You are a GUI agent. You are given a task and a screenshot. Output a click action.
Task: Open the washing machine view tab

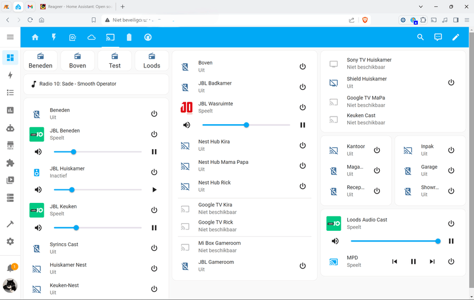(72, 37)
